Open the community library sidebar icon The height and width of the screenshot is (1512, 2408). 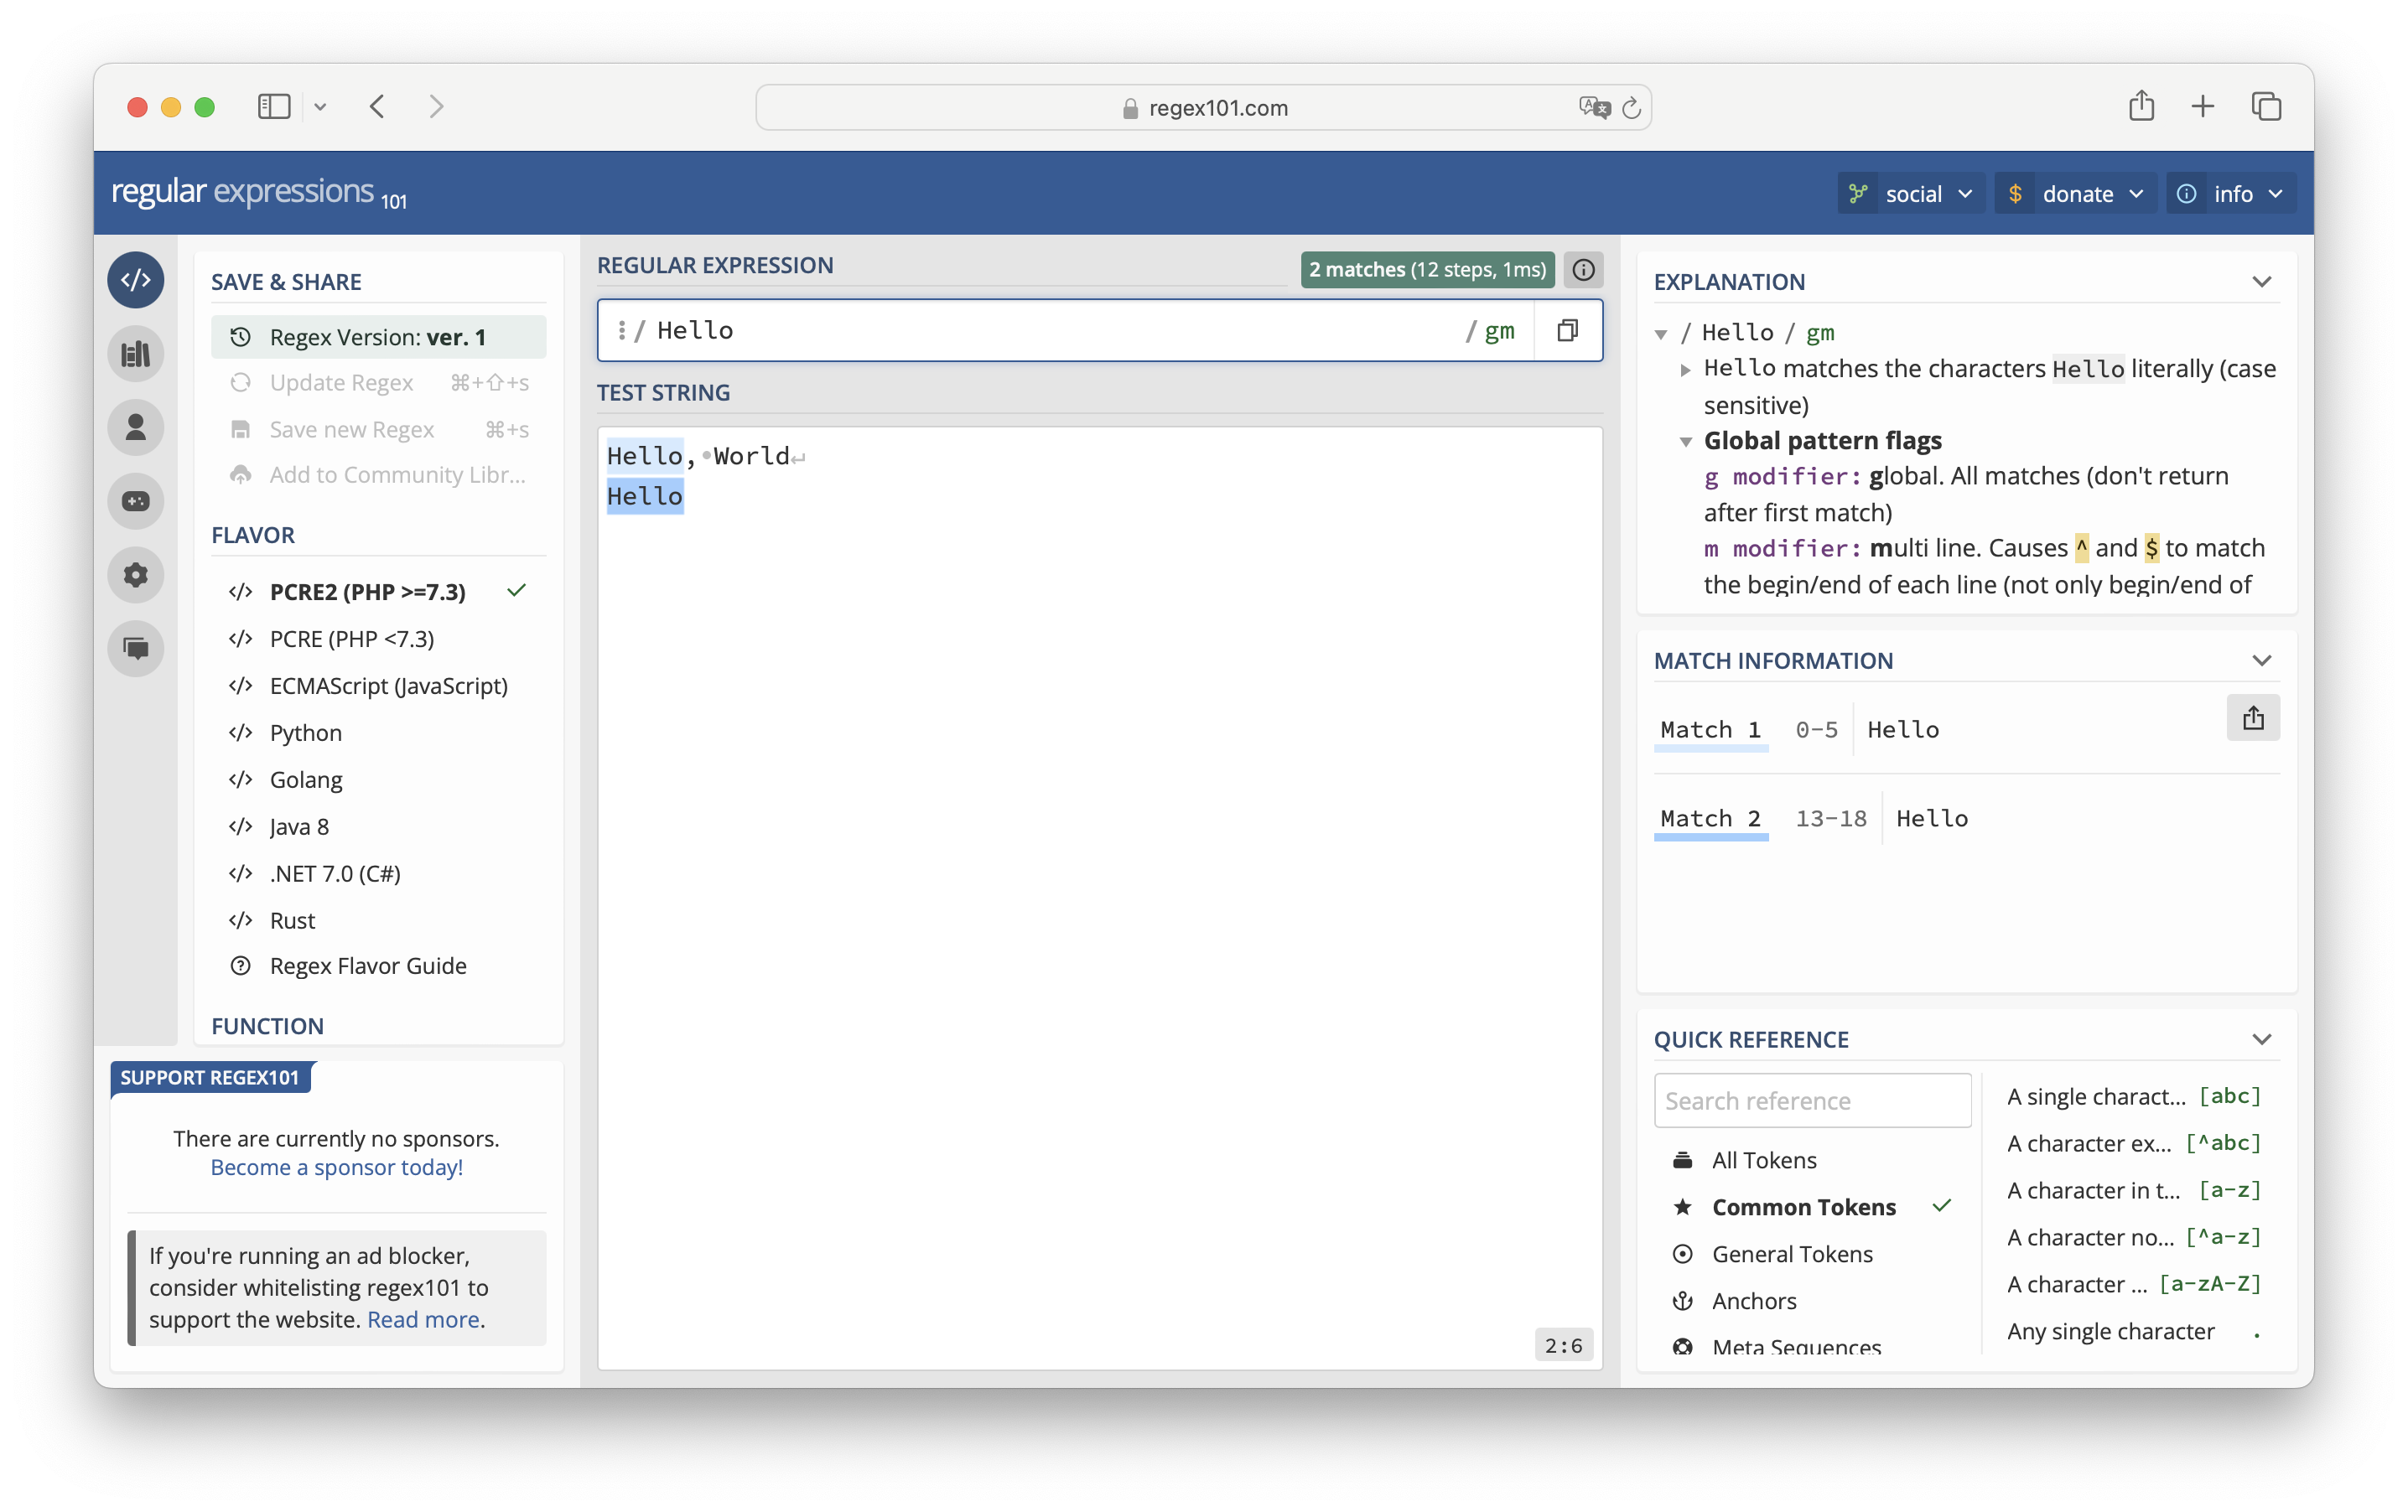coord(136,354)
